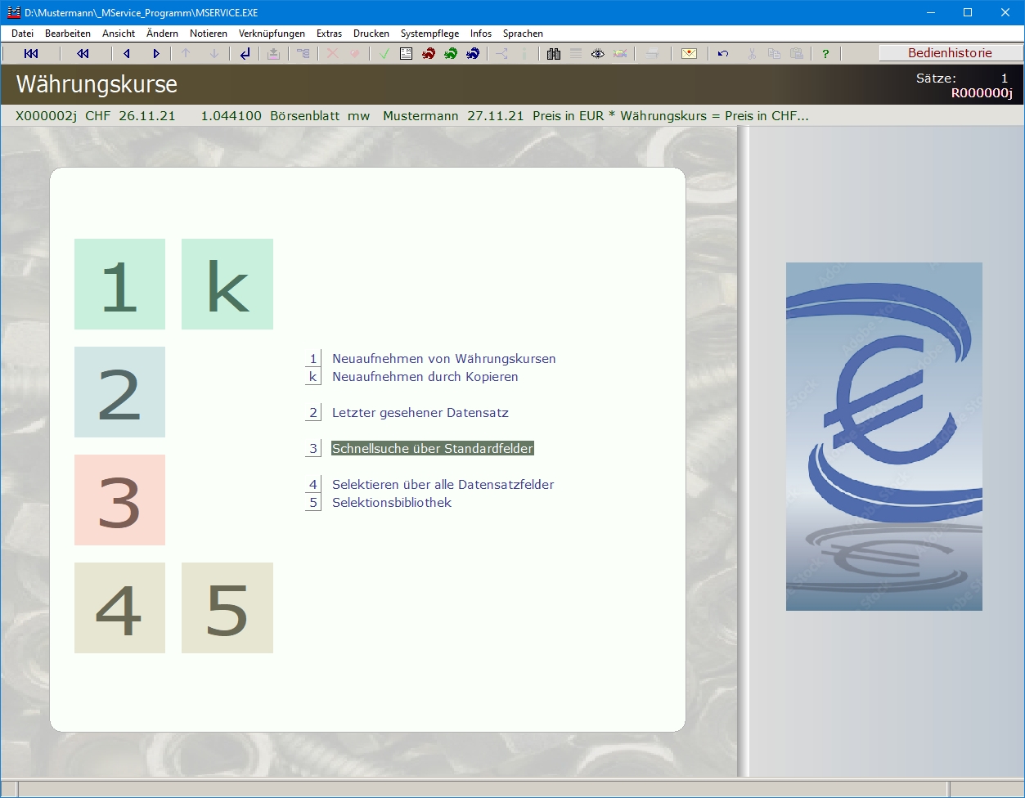Click the grayed red X delete icon

[x=332, y=54]
